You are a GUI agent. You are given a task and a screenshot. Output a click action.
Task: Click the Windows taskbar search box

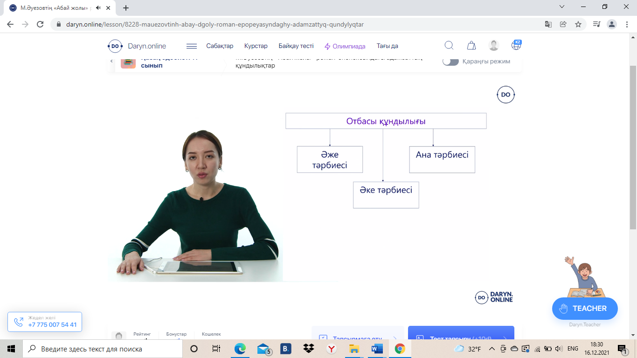[103, 349]
